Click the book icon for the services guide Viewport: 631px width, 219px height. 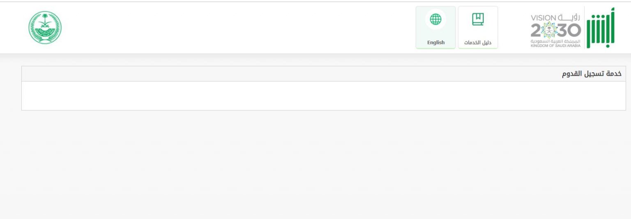coord(478,19)
